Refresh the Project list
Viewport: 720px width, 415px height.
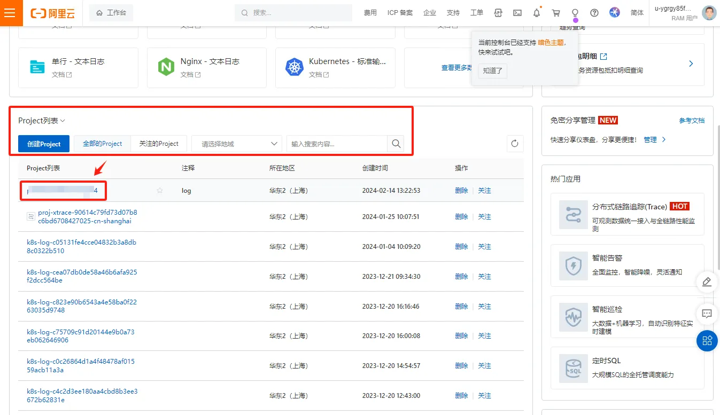point(515,144)
